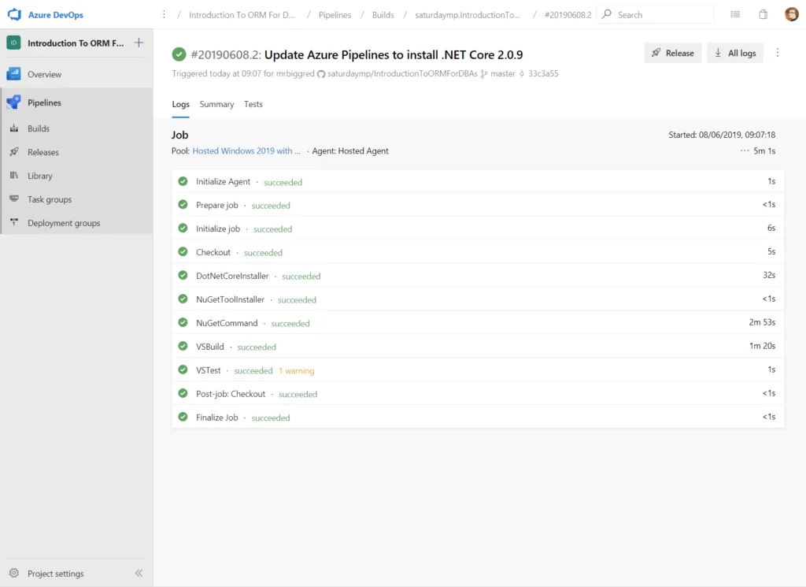
Task: Click the Project settings gear icon
Action: coord(14,573)
